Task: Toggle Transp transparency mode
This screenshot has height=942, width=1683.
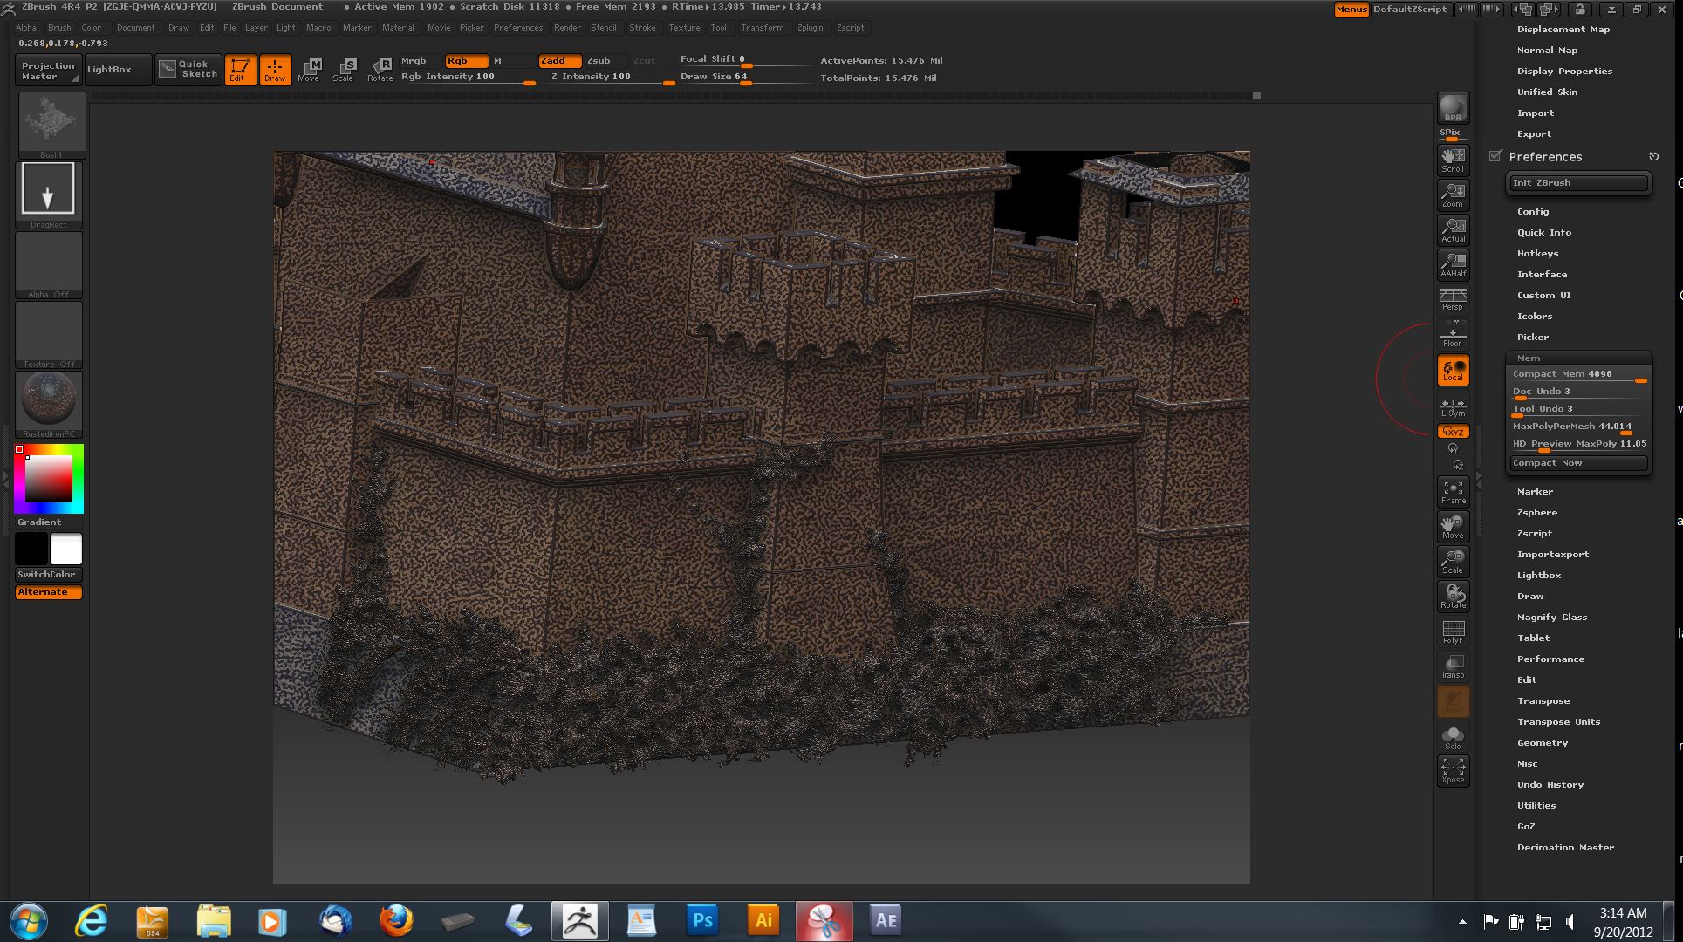Action: (1453, 666)
